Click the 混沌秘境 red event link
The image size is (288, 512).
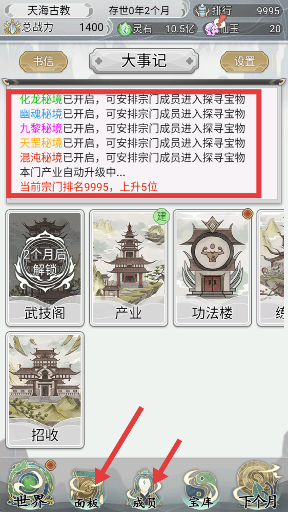click(x=41, y=158)
